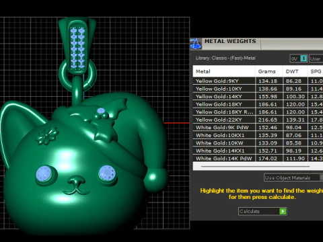Screen dimensions: 323x242
Task: Click the metal table horizontal scrollbar
Action: pyautogui.click(x=255, y=167)
